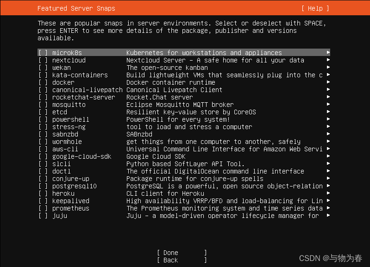Image resolution: width=370 pixels, height=267 pixels.
Task: Toggle the sabnzbd snap checkbox
Action: point(43,134)
